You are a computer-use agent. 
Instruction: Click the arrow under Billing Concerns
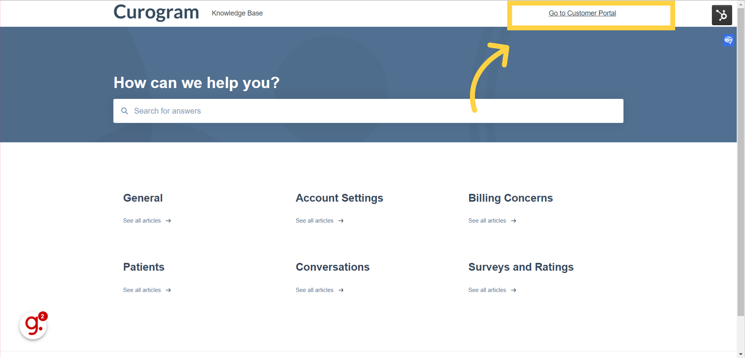click(x=513, y=221)
